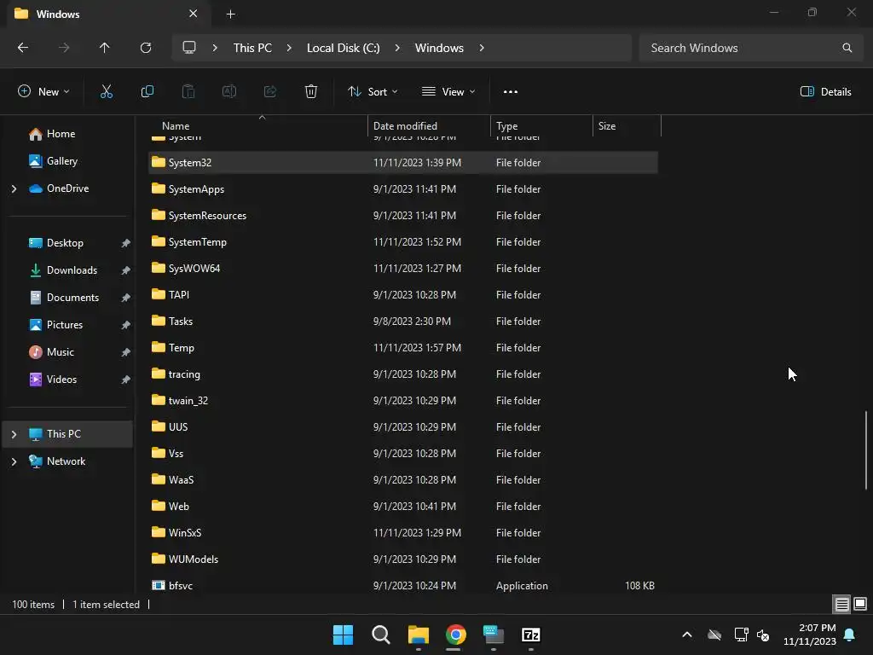Add a new tab with plus icon
The image size is (873, 655).
230,14
